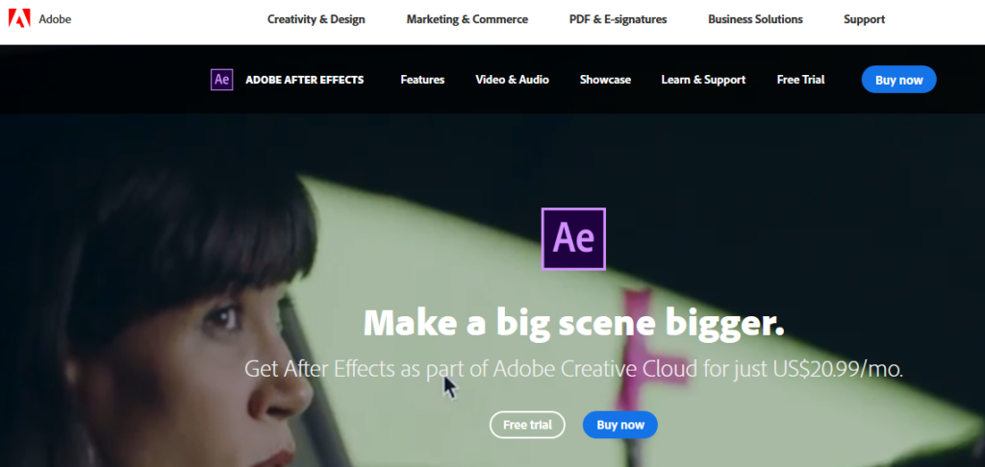Open the Marketing & Commerce menu

click(x=467, y=19)
